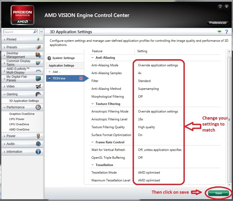The height and width of the screenshot is (201, 233).
Task: Open CPU Power page
Action: click(17, 119)
